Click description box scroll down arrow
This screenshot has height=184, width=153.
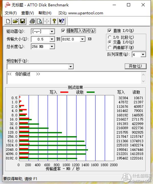coord(143,81)
